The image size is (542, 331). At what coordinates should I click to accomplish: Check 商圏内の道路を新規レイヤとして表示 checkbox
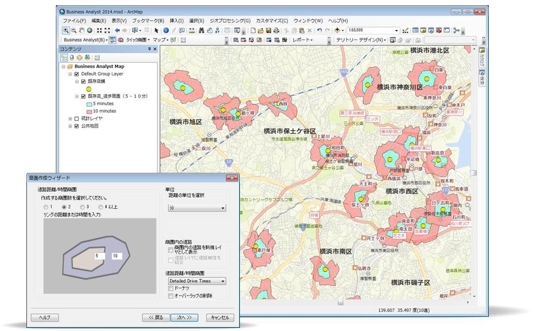(171, 250)
